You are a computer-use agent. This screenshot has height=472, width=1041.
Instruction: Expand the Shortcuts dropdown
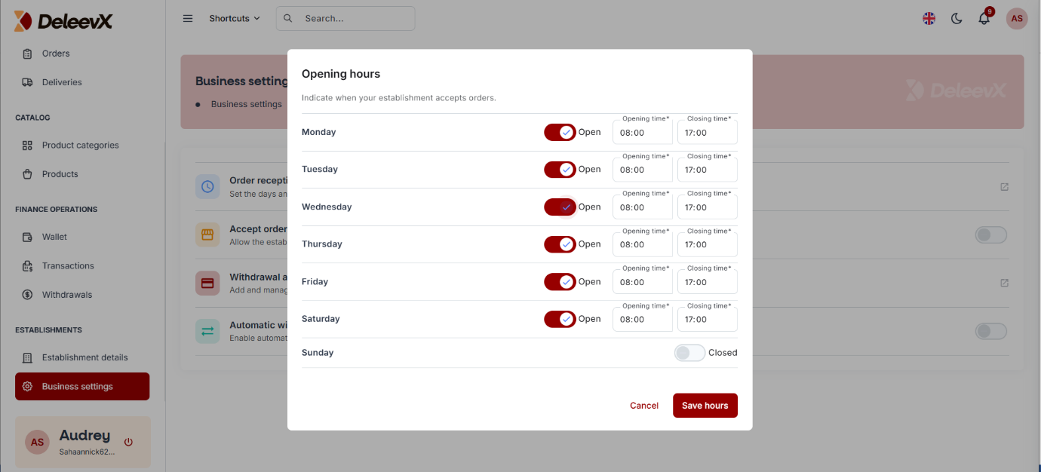tap(235, 18)
